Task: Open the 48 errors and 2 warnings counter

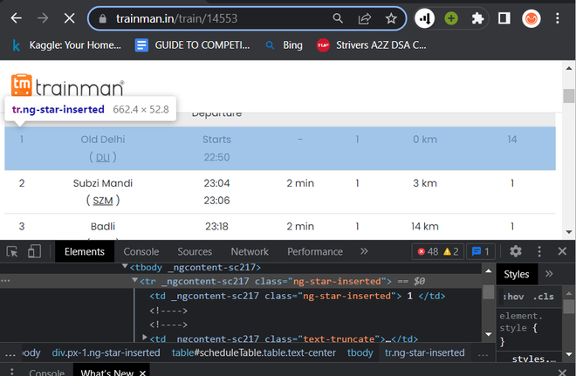Action: 438,251
